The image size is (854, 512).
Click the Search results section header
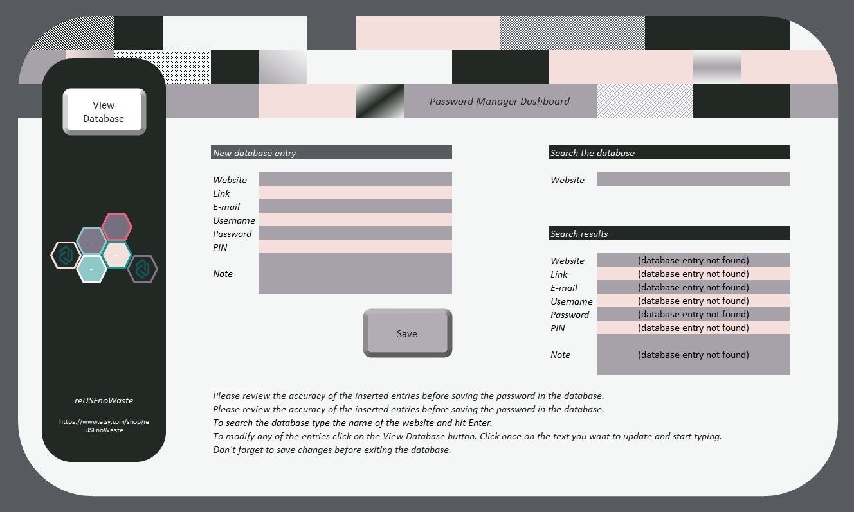(668, 233)
